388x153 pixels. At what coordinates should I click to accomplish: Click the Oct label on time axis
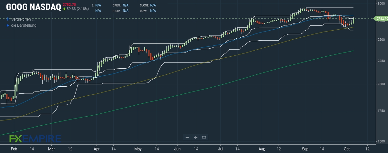click(347, 149)
